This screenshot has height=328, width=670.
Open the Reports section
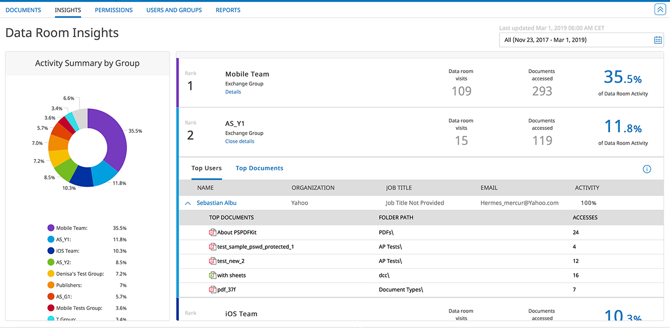(228, 9)
